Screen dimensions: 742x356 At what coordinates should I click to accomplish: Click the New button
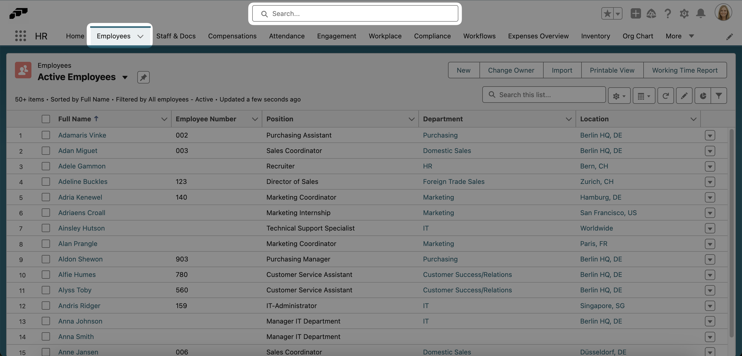click(463, 70)
